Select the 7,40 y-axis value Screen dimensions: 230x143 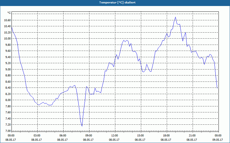coord(8,119)
